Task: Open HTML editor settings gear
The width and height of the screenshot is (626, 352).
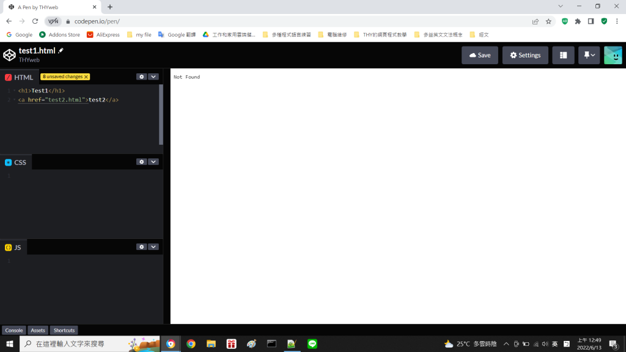Action: click(x=142, y=76)
